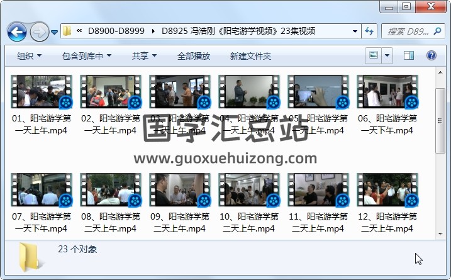Expand the recent pages history dropdown
451x280 pixels.
click(54, 31)
